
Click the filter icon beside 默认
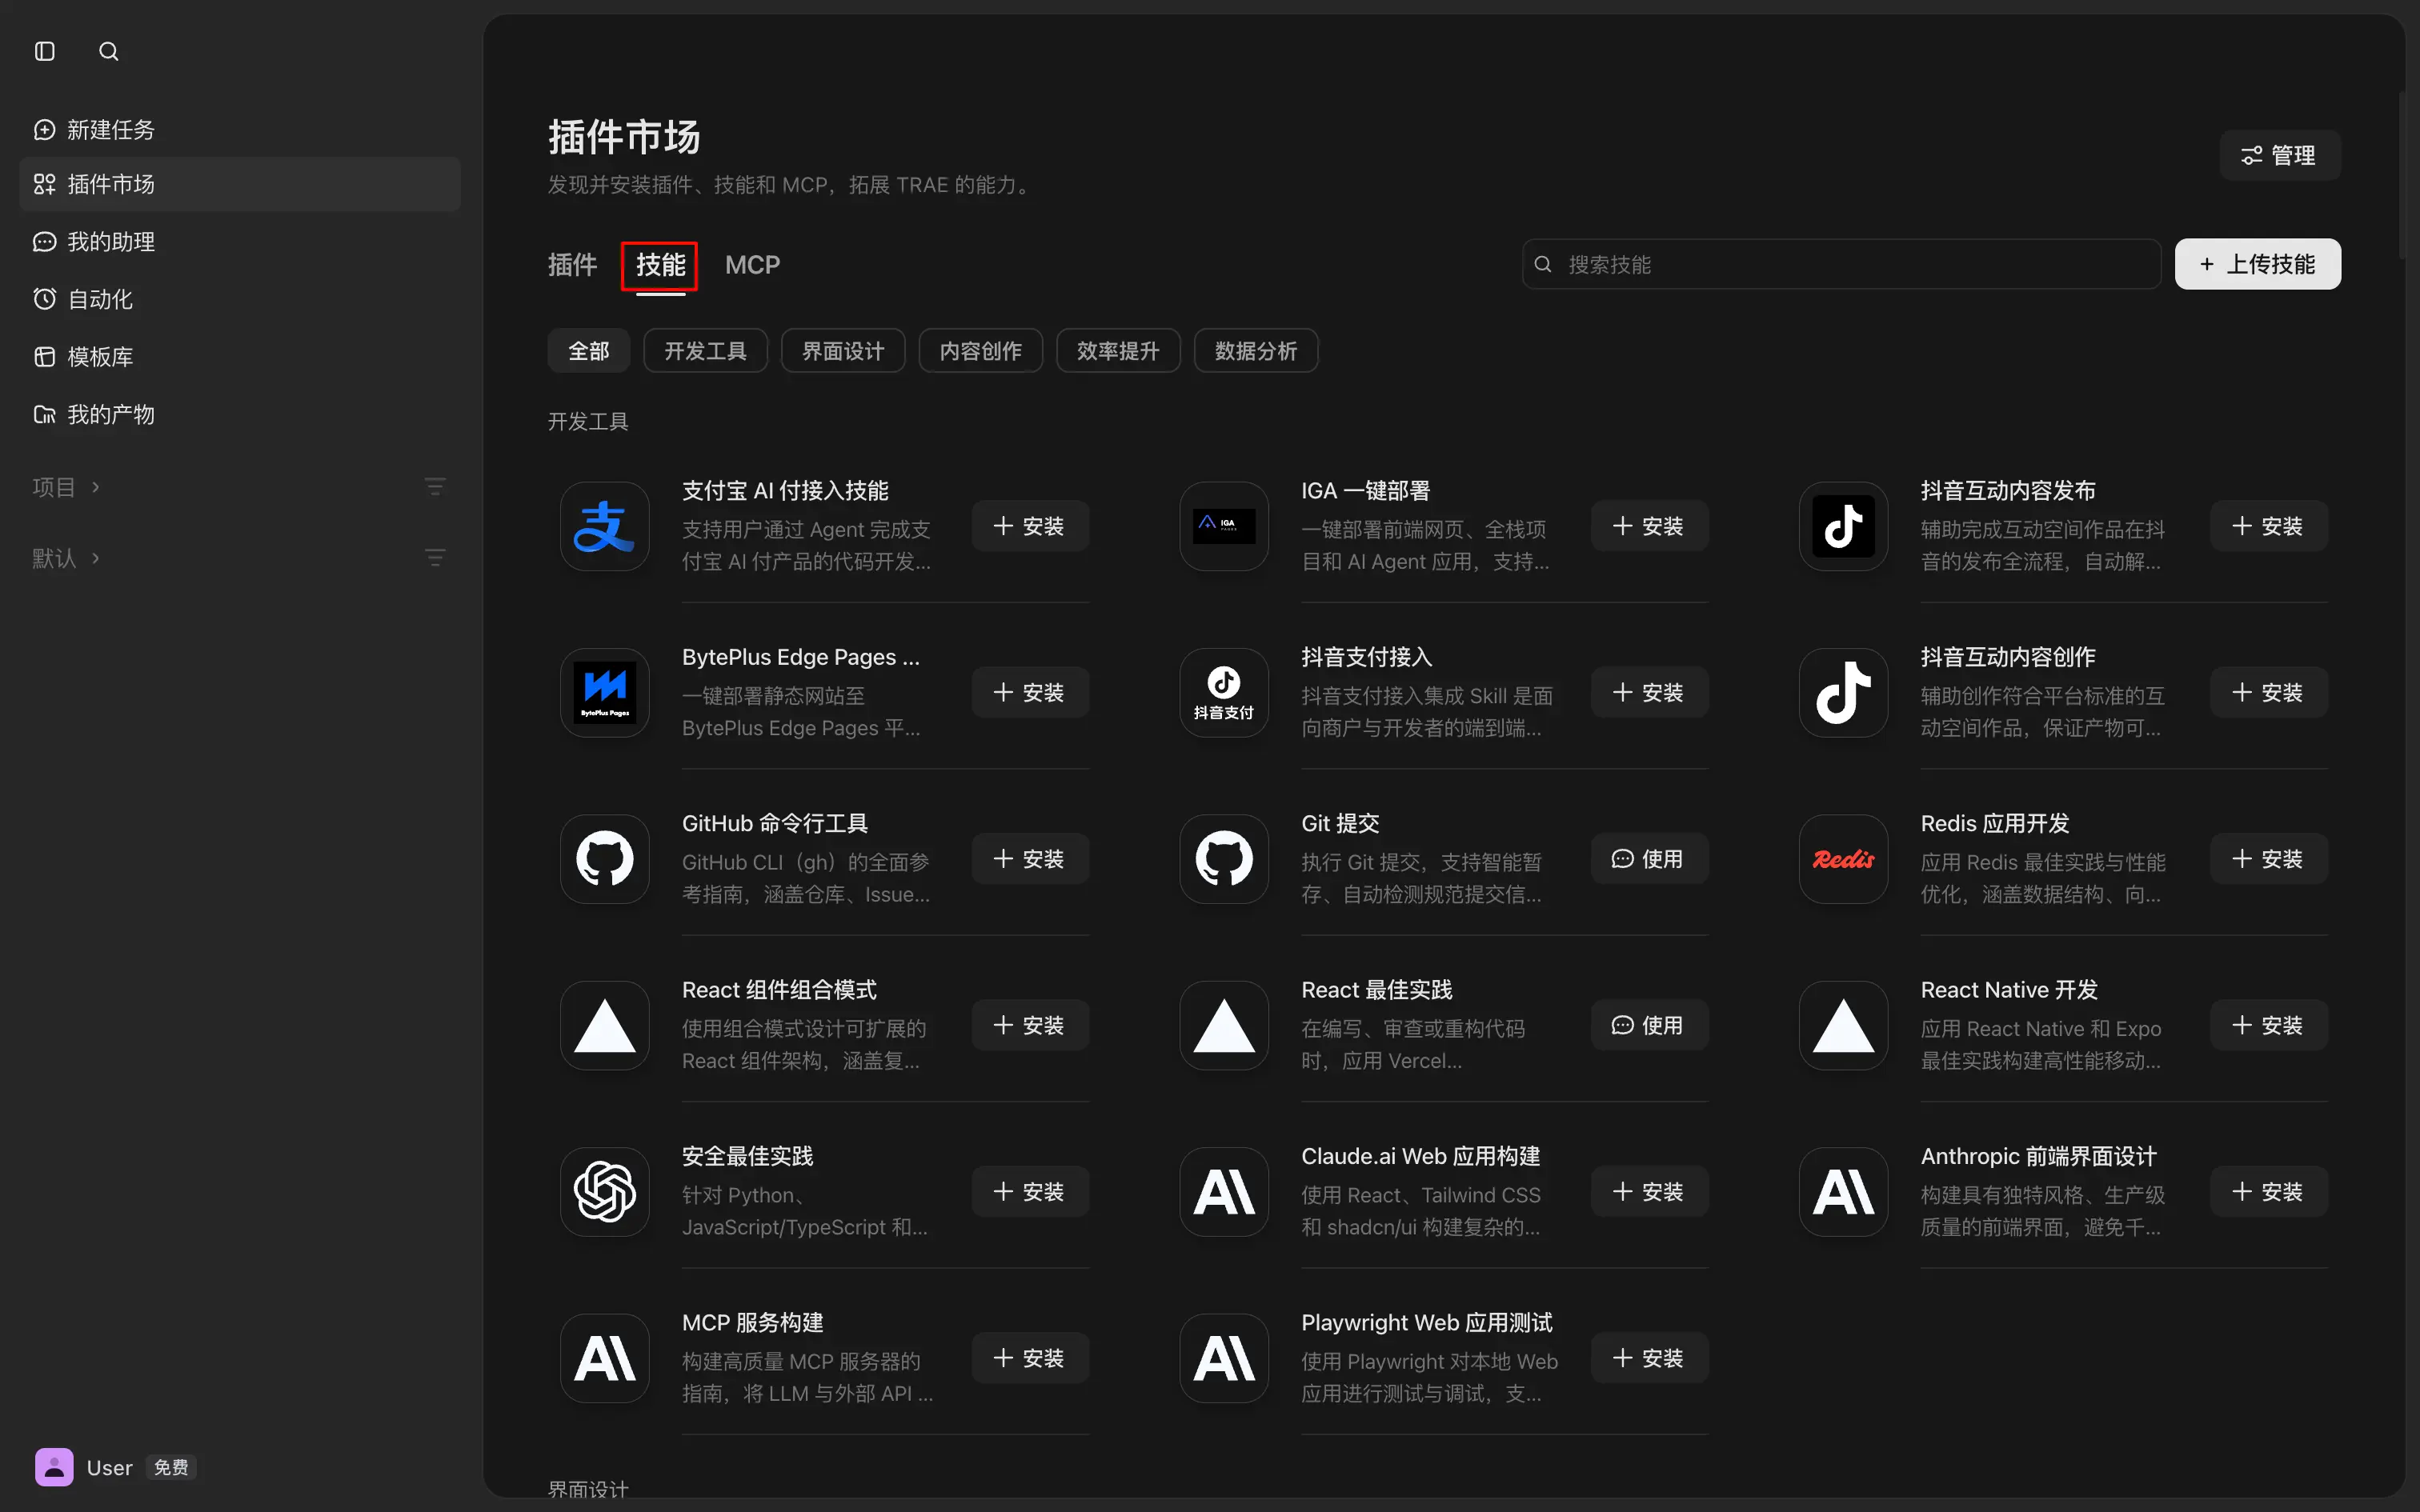point(435,558)
